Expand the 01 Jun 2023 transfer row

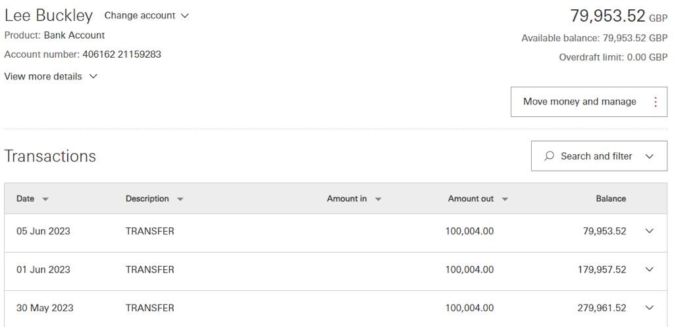649,269
